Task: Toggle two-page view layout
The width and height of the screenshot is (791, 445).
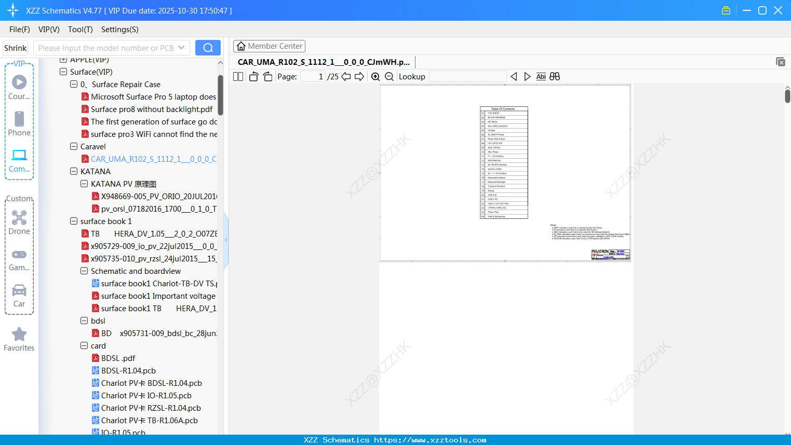Action: point(238,76)
